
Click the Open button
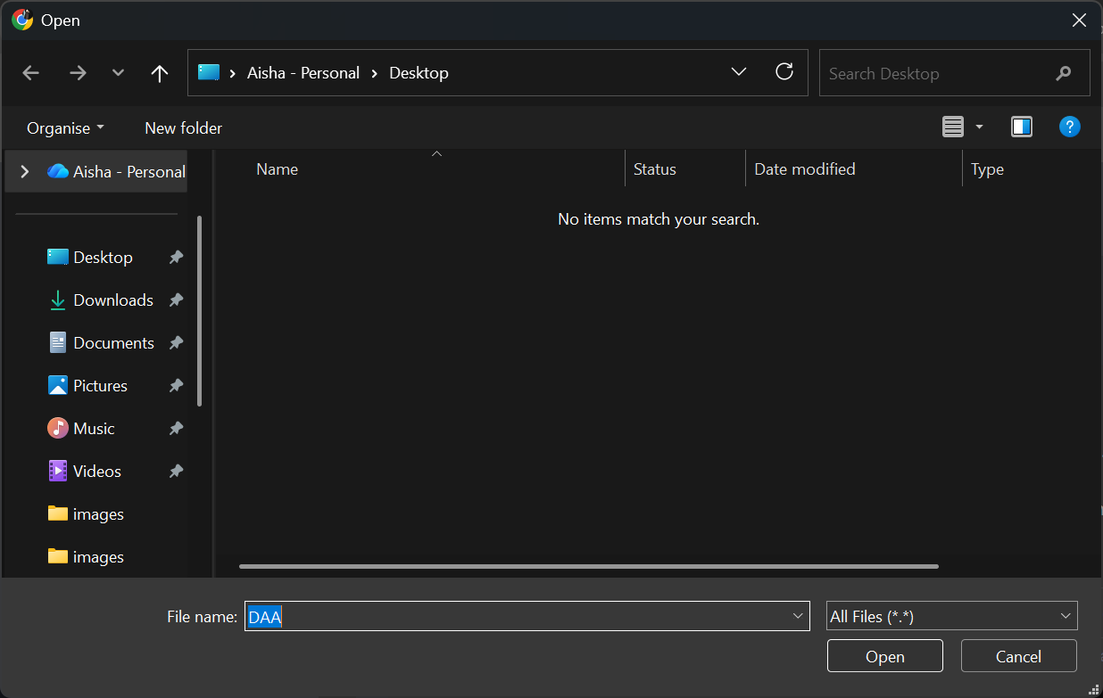(884, 656)
